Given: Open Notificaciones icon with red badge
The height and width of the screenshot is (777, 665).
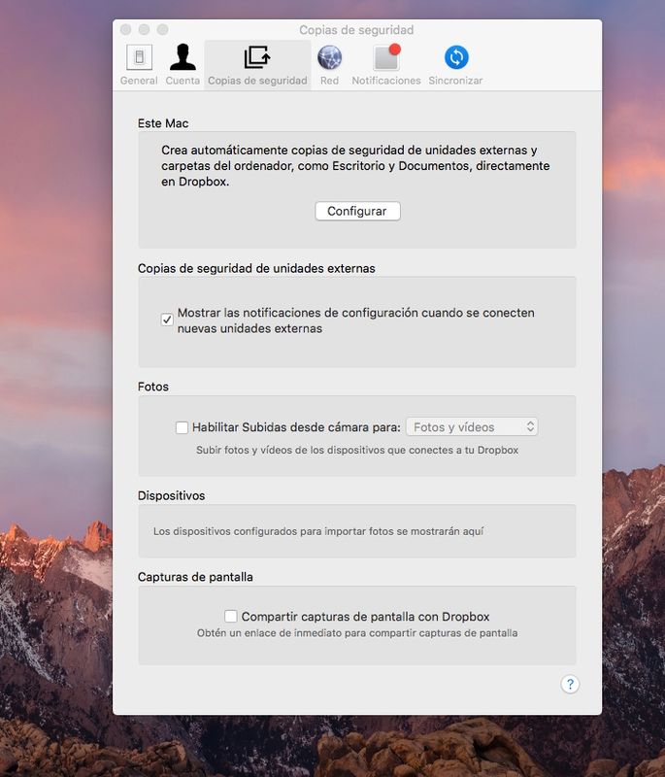Looking at the screenshot, I should (386, 58).
